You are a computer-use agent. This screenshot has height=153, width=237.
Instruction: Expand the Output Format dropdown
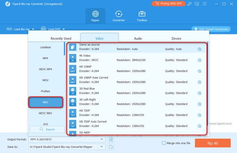102,139
